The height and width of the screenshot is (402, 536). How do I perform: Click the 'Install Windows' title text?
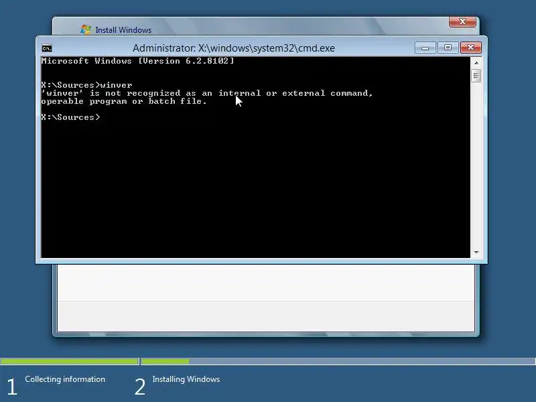pos(123,30)
